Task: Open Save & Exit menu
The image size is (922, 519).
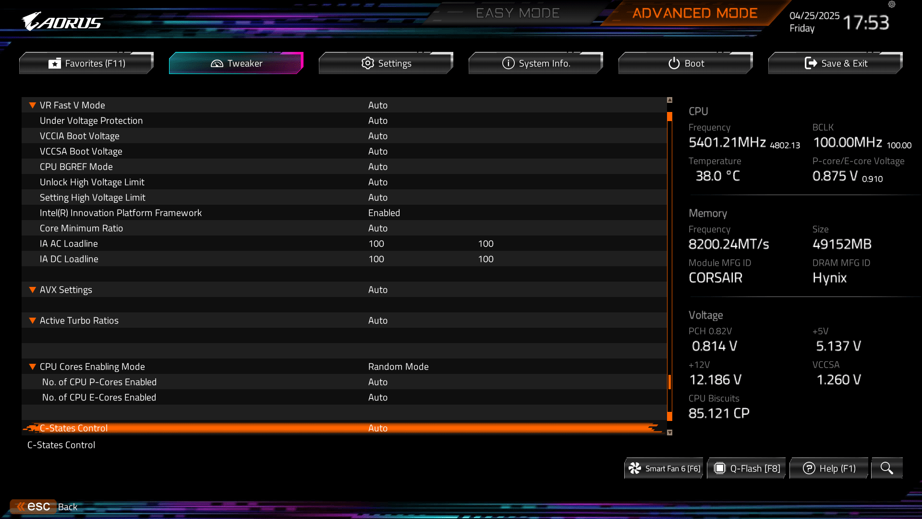Action: [835, 63]
